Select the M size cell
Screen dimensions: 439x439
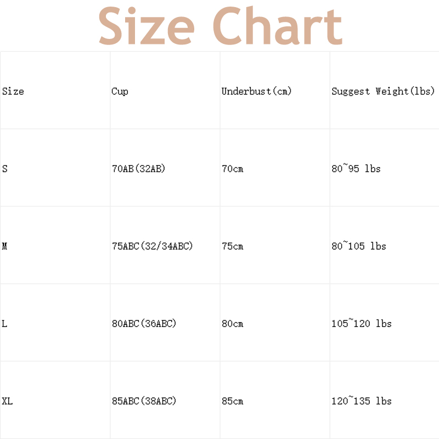click(x=55, y=245)
